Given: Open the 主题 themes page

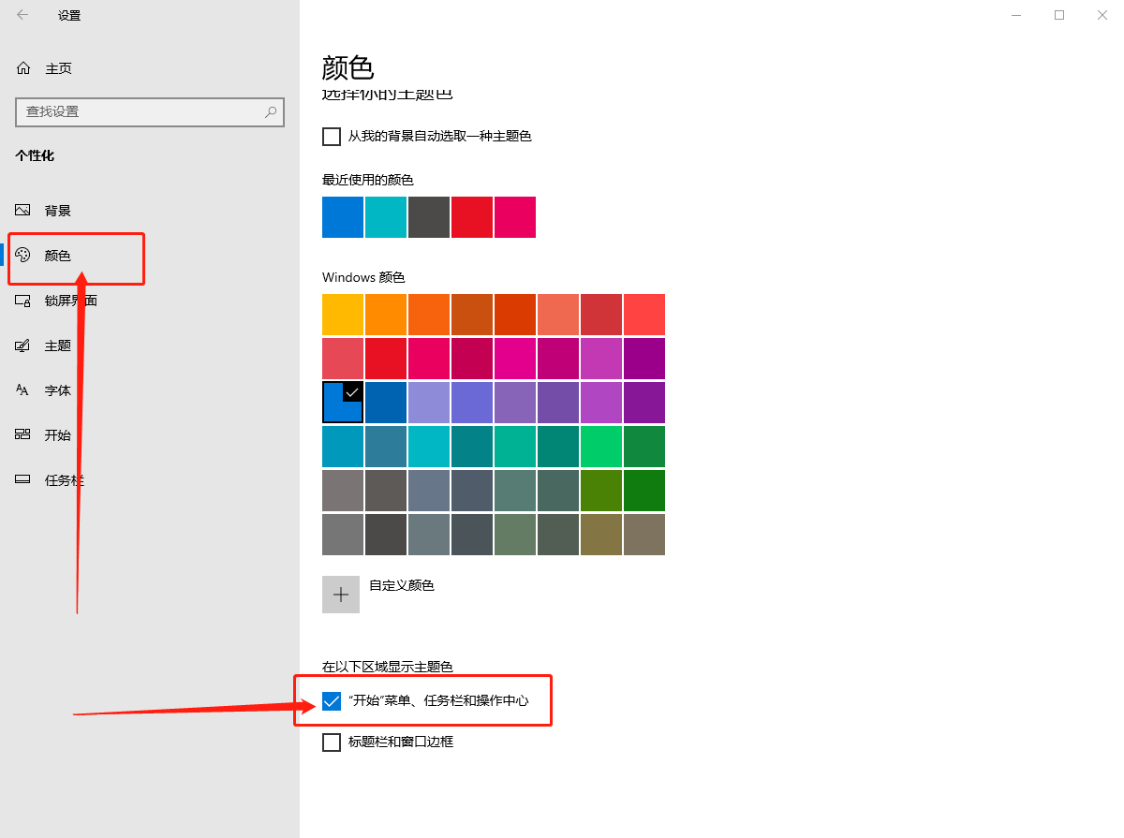Looking at the screenshot, I should (44, 345).
